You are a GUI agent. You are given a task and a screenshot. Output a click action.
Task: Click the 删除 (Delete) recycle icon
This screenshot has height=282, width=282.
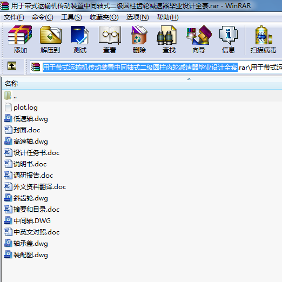tap(139, 39)
